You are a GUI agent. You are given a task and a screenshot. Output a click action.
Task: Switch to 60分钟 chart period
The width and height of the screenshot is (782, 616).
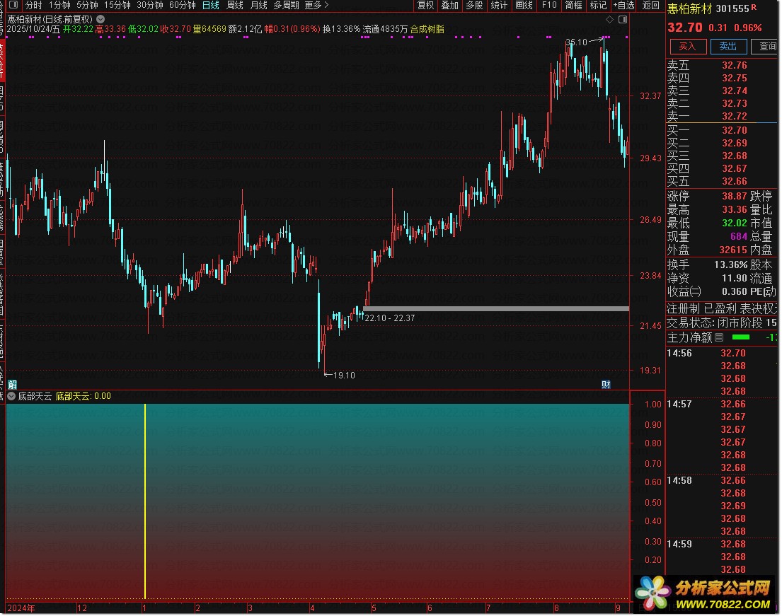182,5
